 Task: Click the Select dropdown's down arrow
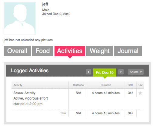[x=141, y=72]
